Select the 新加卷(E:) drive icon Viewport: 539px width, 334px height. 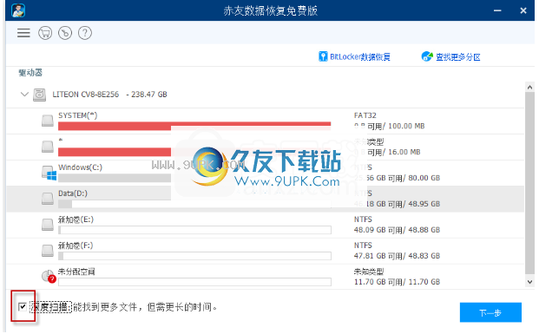pos(48,225)
